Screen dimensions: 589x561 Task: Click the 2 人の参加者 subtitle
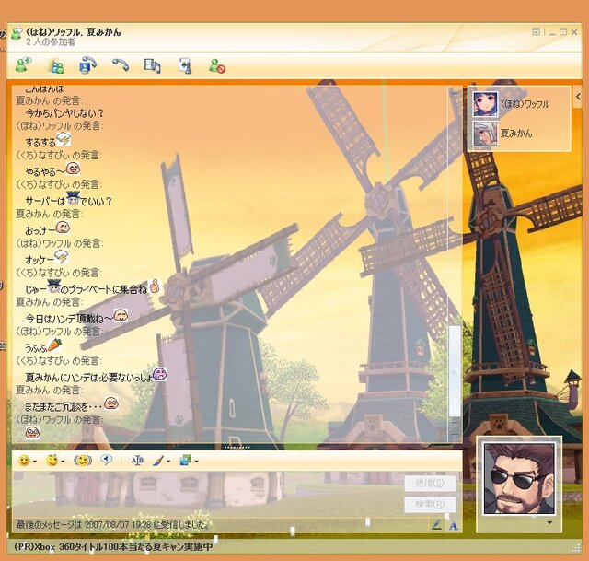tap(51, 41)
